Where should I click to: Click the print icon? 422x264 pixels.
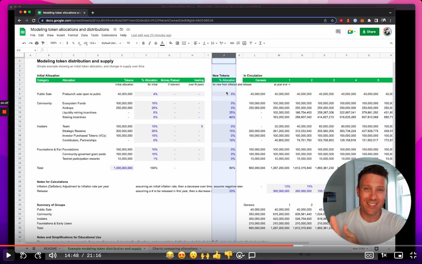click(37, 43)
